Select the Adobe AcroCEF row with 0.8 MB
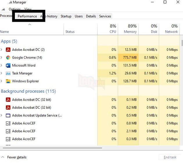Image resolution: width=183 pixels, height=164 pixels. pos(90,123)
